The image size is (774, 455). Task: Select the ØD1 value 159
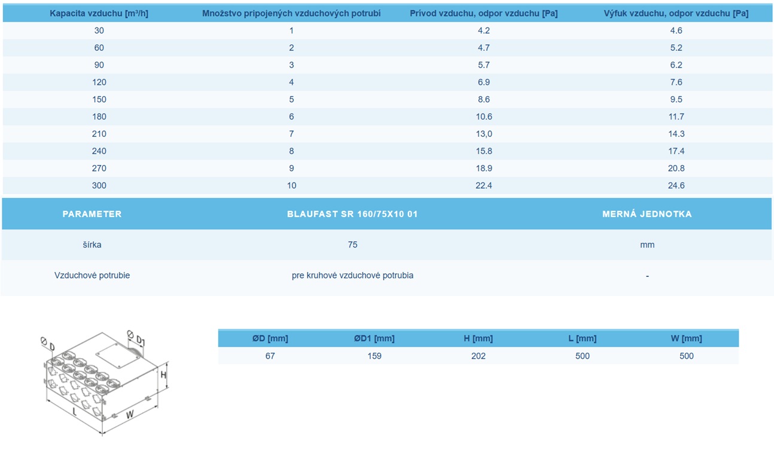pyautogui.click(x=374, y=356)
